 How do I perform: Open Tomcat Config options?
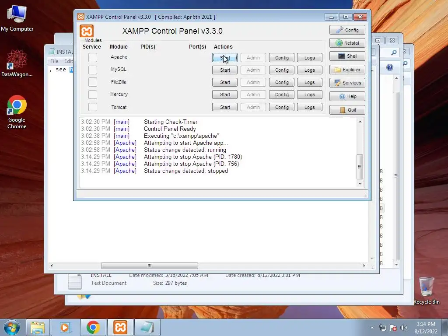[282, 107]
